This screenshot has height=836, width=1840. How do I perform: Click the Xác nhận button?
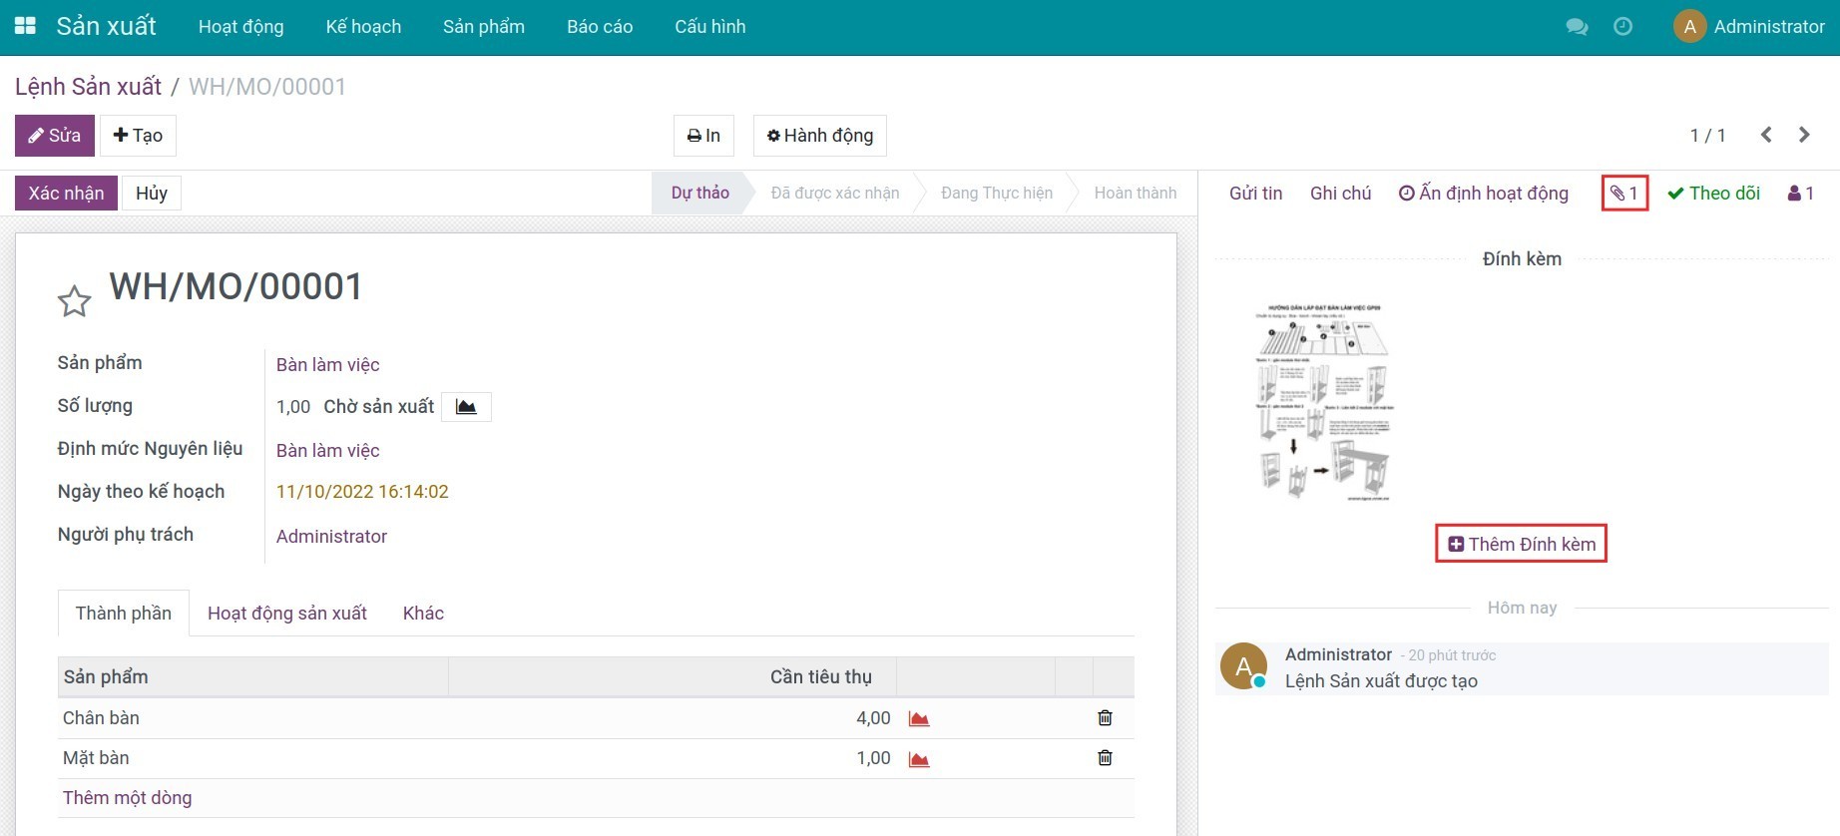(x=66, y=194)
